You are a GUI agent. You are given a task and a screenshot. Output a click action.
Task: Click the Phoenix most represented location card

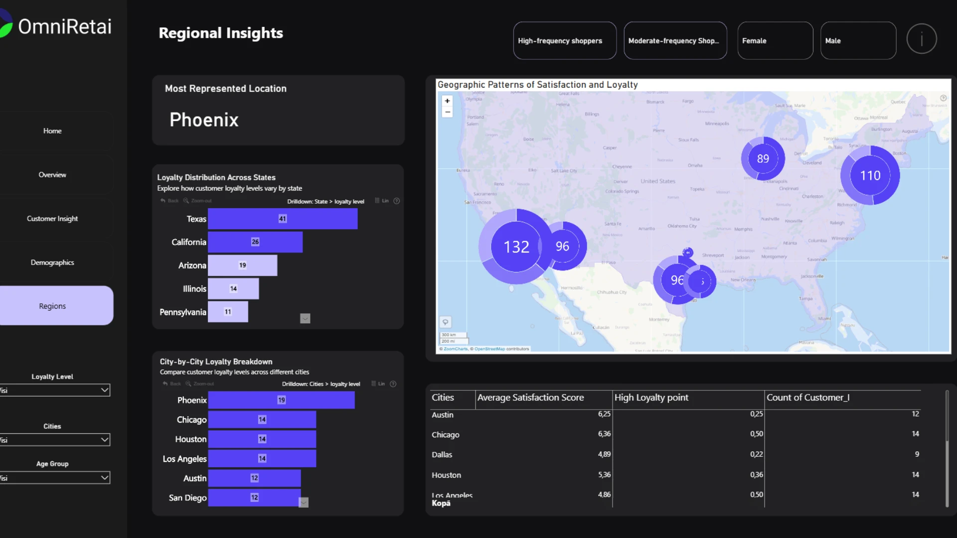tap(278, 110)
